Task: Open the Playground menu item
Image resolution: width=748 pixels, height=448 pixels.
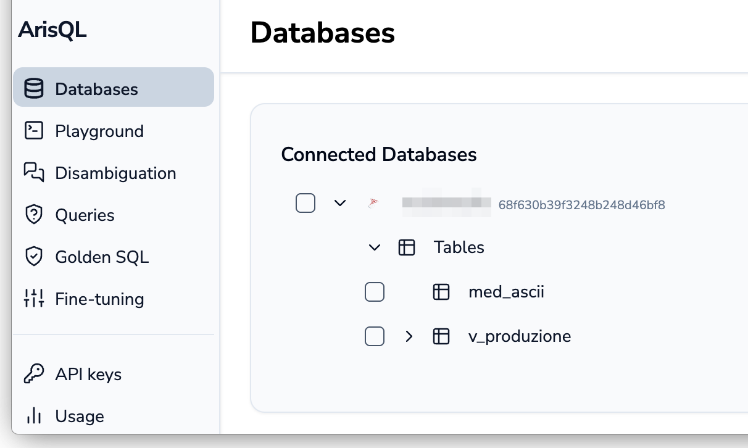Action: tap(99, 131)
